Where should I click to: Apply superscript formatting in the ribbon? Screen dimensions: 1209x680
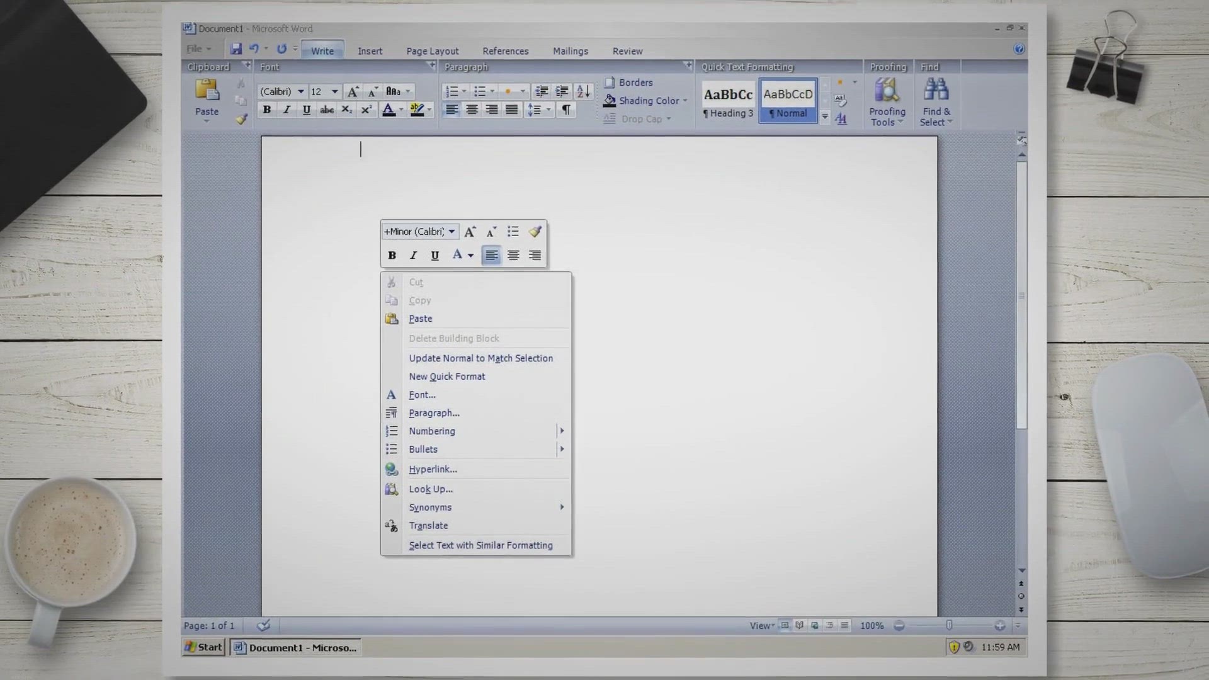tap(366, 110)
